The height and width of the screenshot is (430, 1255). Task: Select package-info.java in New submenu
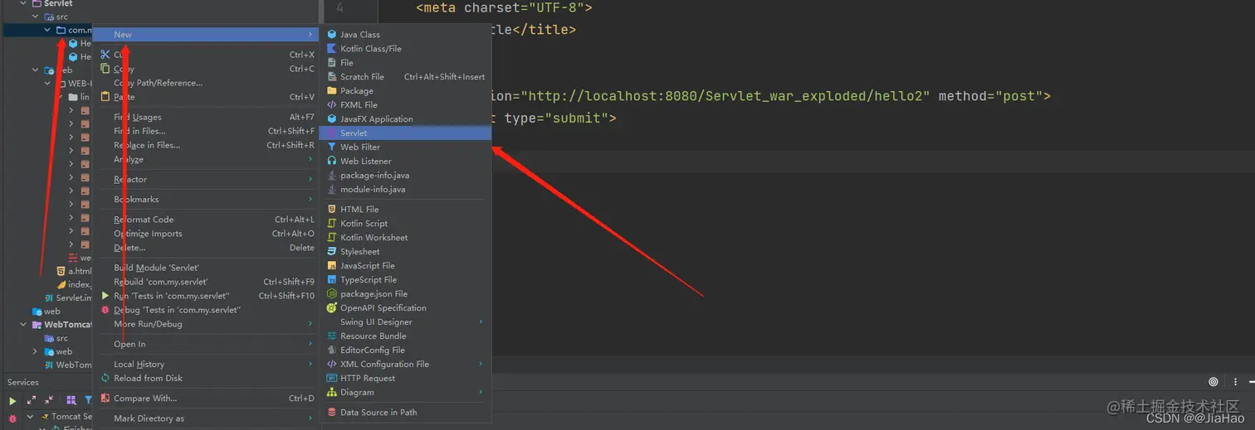pyautogui.click(x=405, y=176)
